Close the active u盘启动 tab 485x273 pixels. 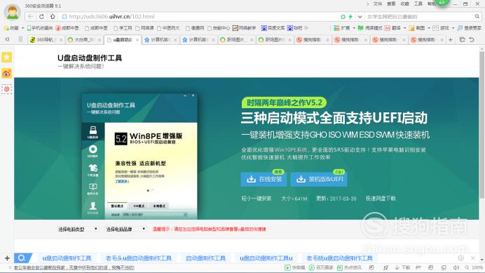coord(137,40)
